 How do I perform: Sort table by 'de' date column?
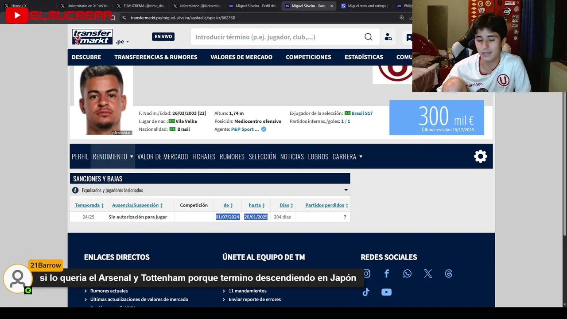click(228, 205)
